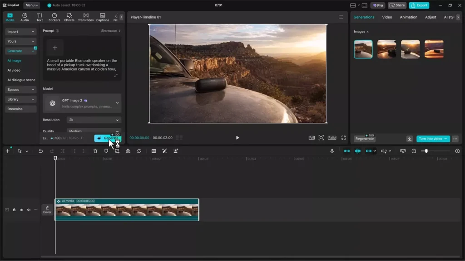Expand the Import section
Image resolution: width=465 pixels, height=261 pixels.
tap(20, 32)
